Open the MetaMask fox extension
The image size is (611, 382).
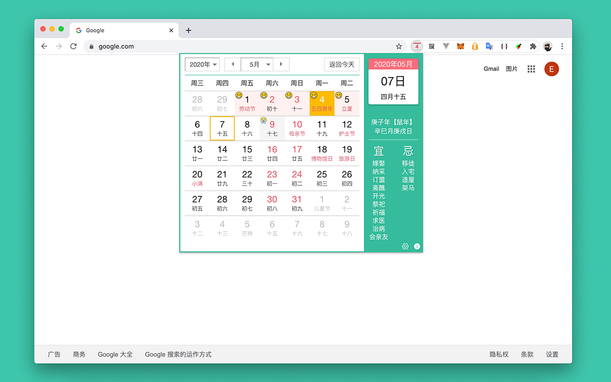click(x=460, y=46)
